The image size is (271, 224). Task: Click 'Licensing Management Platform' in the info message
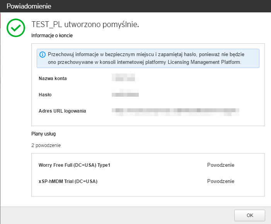point(206,62)
